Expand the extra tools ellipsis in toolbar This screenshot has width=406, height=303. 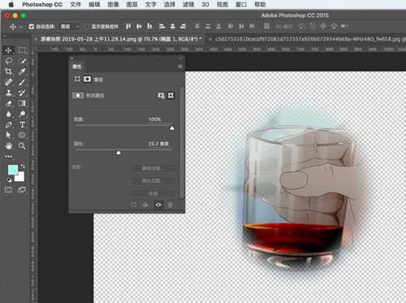pos(9,157)
